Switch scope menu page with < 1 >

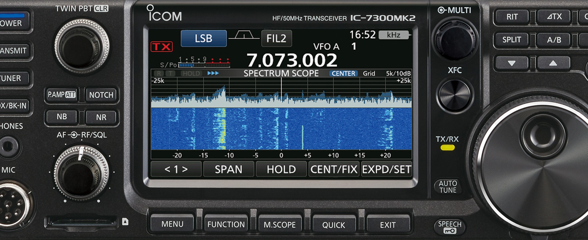[x=176, y=169]
